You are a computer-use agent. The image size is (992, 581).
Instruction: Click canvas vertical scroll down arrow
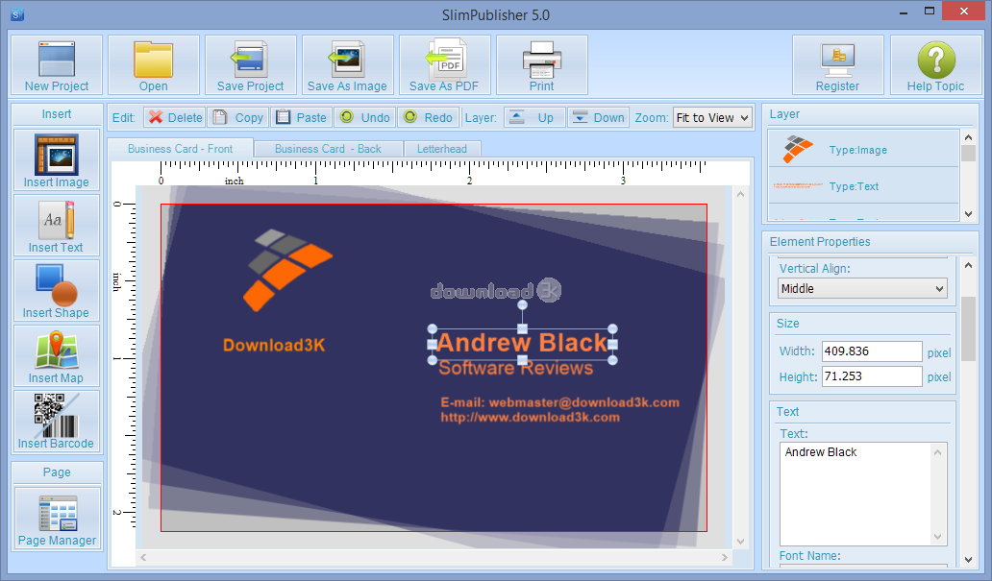tap(741, 542)
